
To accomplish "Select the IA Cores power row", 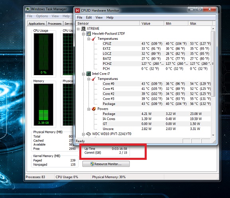I will tap(156, 119).
